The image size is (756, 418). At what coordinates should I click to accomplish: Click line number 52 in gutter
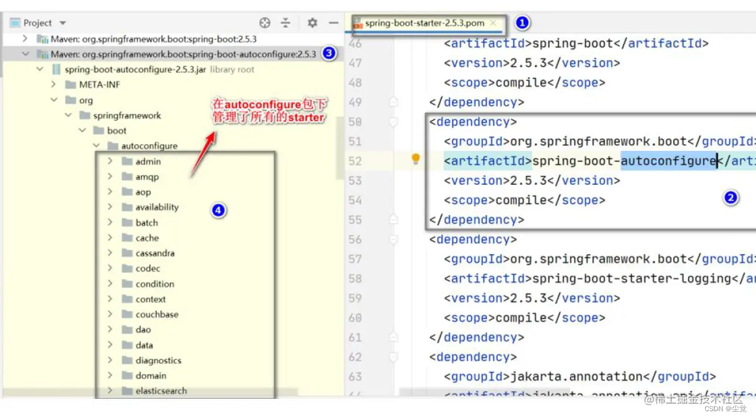tap(355, 161)
